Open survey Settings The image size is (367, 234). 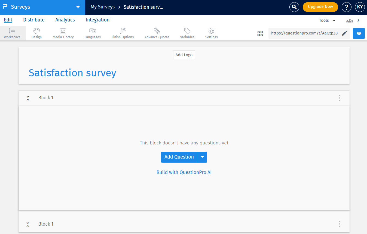pos(211,33)
